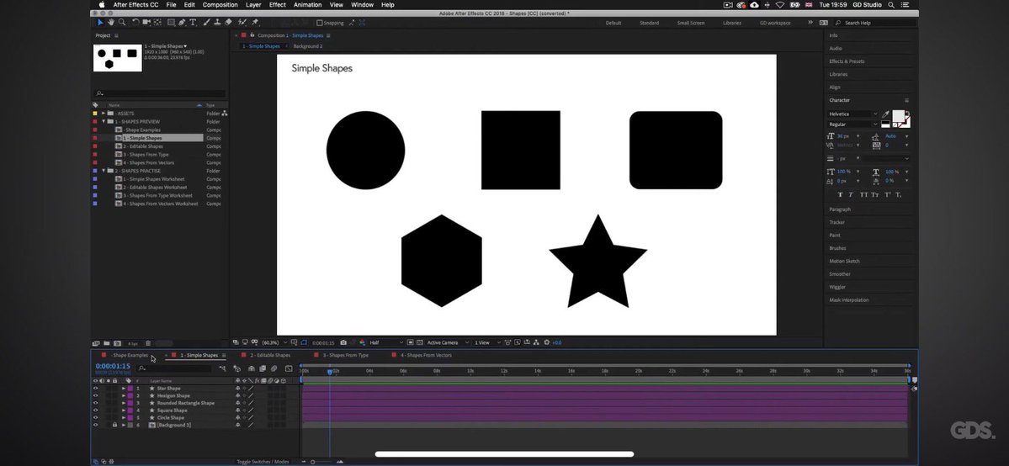Expand the Circle Shape layer properties
Image resolution: width=1009 pixels, height=466 pixels.
(x=124, y=418)
